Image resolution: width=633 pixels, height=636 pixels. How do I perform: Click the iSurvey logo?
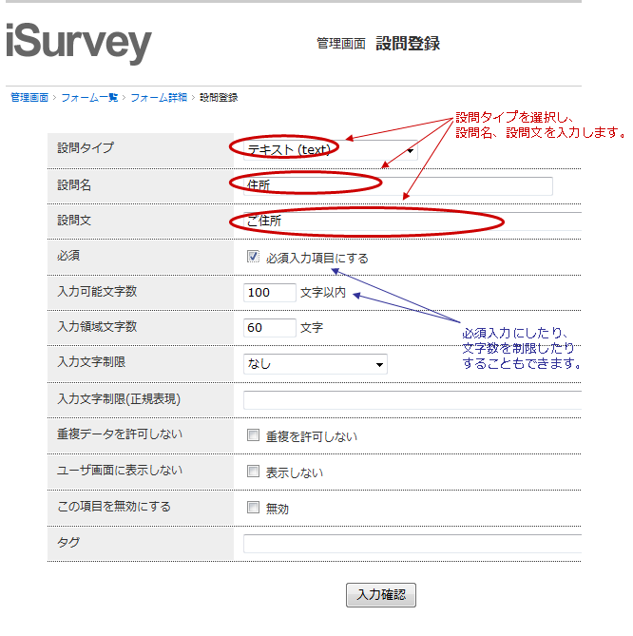click(x=78, y=43)
